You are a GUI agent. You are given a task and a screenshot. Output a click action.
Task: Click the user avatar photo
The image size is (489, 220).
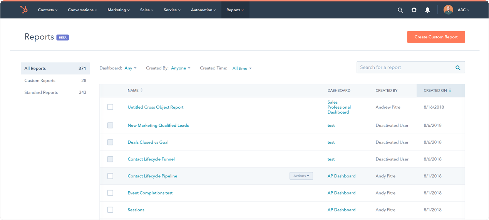(448, 10)
